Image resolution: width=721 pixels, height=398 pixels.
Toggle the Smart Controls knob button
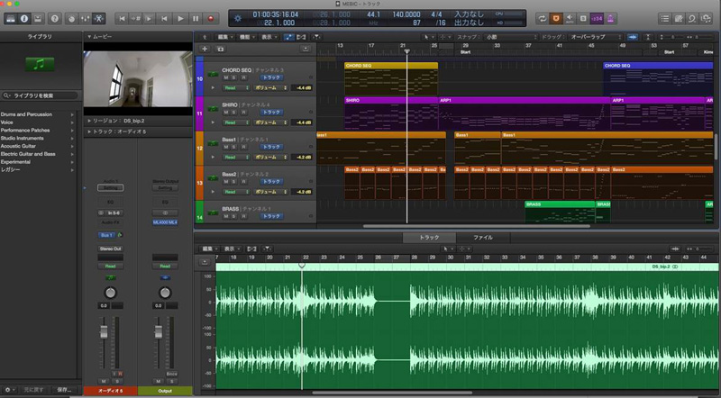(71, 19)
